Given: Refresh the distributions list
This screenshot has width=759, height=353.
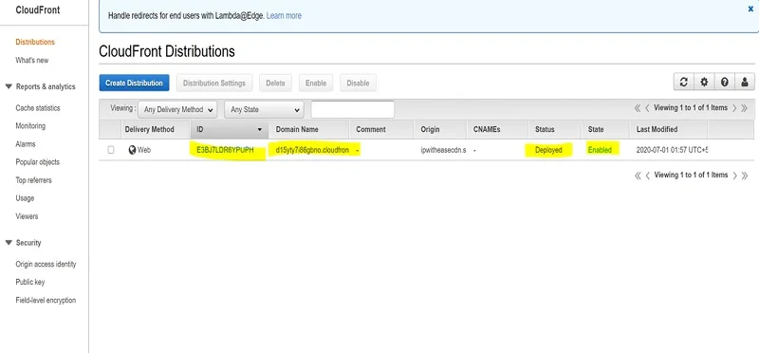Looking at the screenshot, I should click(x=683, y=83).
